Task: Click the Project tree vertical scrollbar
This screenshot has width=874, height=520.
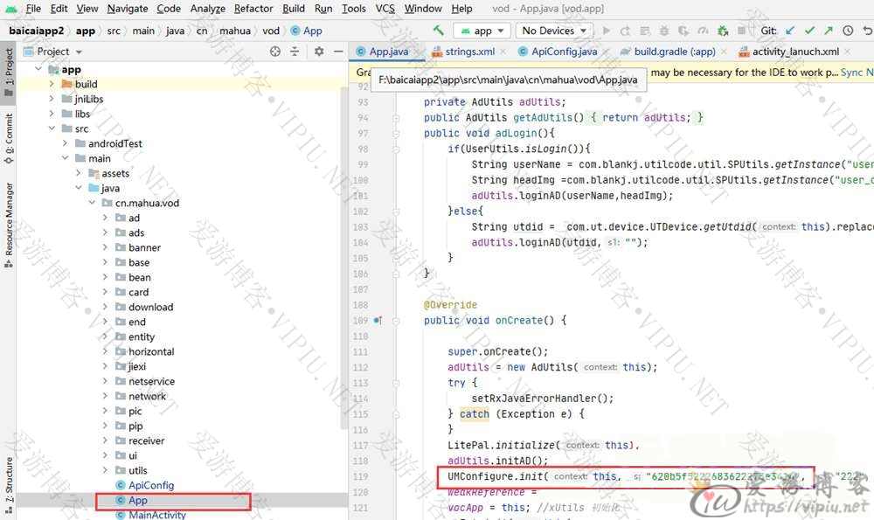Action: (343, 260)
